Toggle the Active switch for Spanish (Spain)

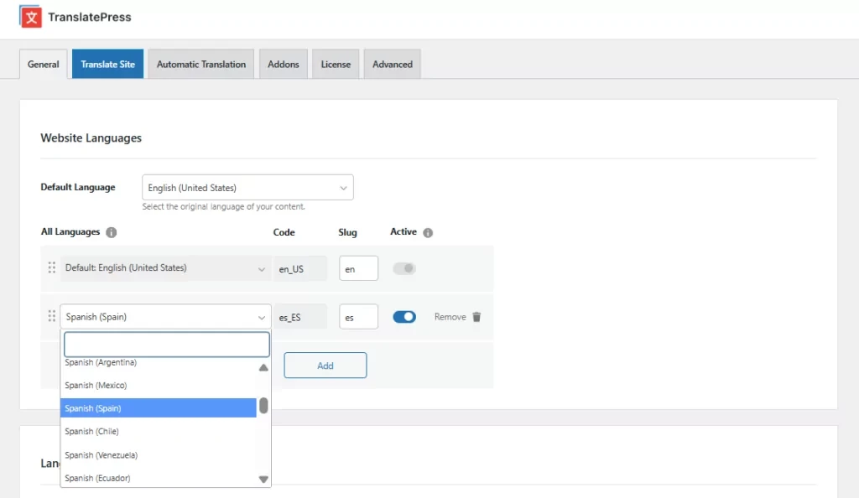tap(404, 317)
